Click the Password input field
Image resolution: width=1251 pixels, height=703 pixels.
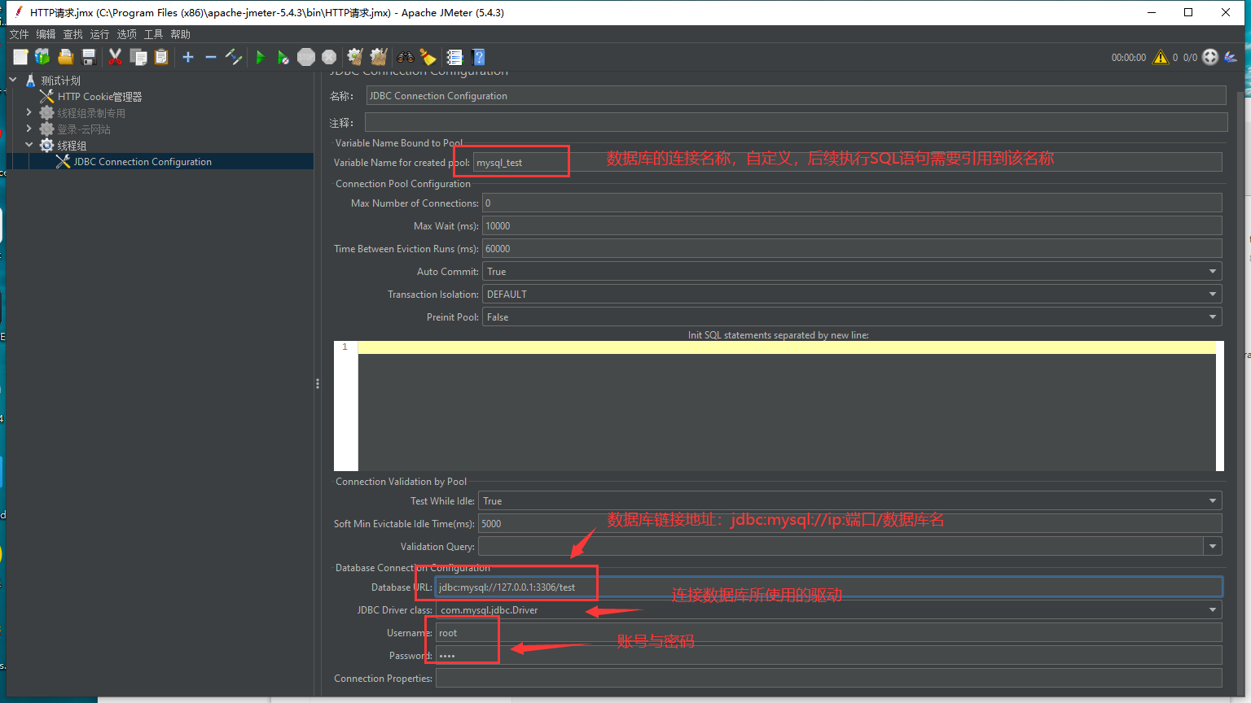pyautogui.click(x=829, y=655)
